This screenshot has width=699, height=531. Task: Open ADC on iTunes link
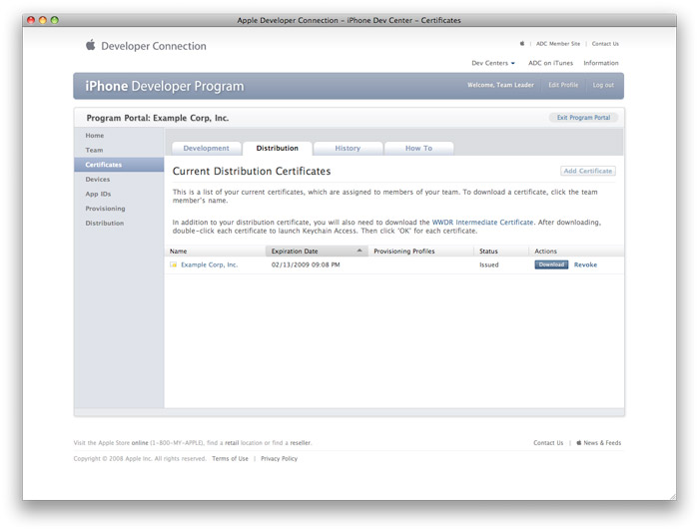pyautogui.click(x=550, y=63)
